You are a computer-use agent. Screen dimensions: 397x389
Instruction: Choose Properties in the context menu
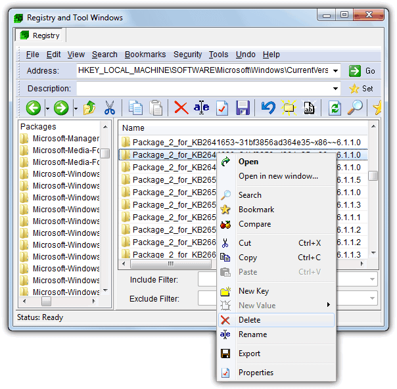[276, 373]
